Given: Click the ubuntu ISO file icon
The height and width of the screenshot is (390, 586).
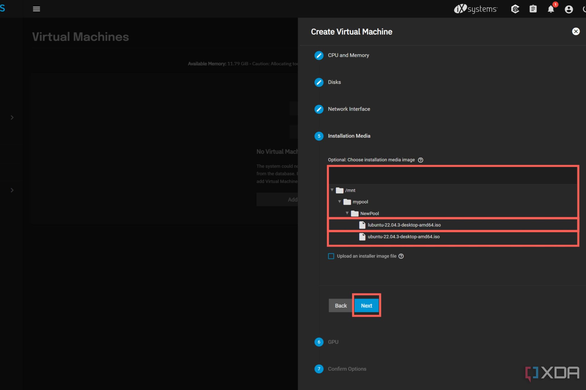Looking at the screenshot, I should pyautogui.click(x=362, y=237).
